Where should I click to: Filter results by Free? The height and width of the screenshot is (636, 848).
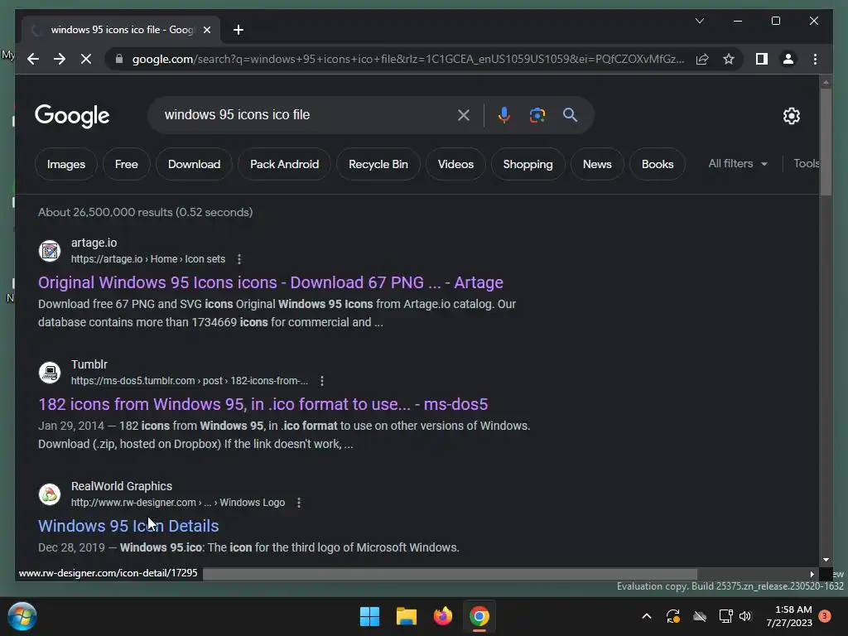pos(127,165)
